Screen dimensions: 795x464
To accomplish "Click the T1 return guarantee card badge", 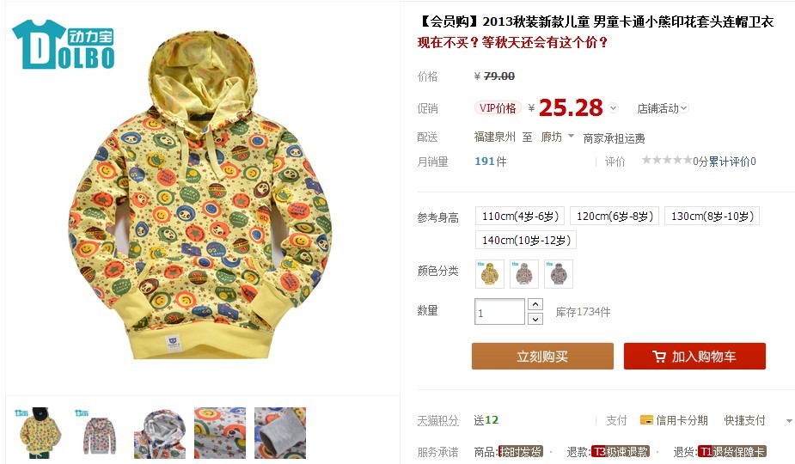I will 732,451.
